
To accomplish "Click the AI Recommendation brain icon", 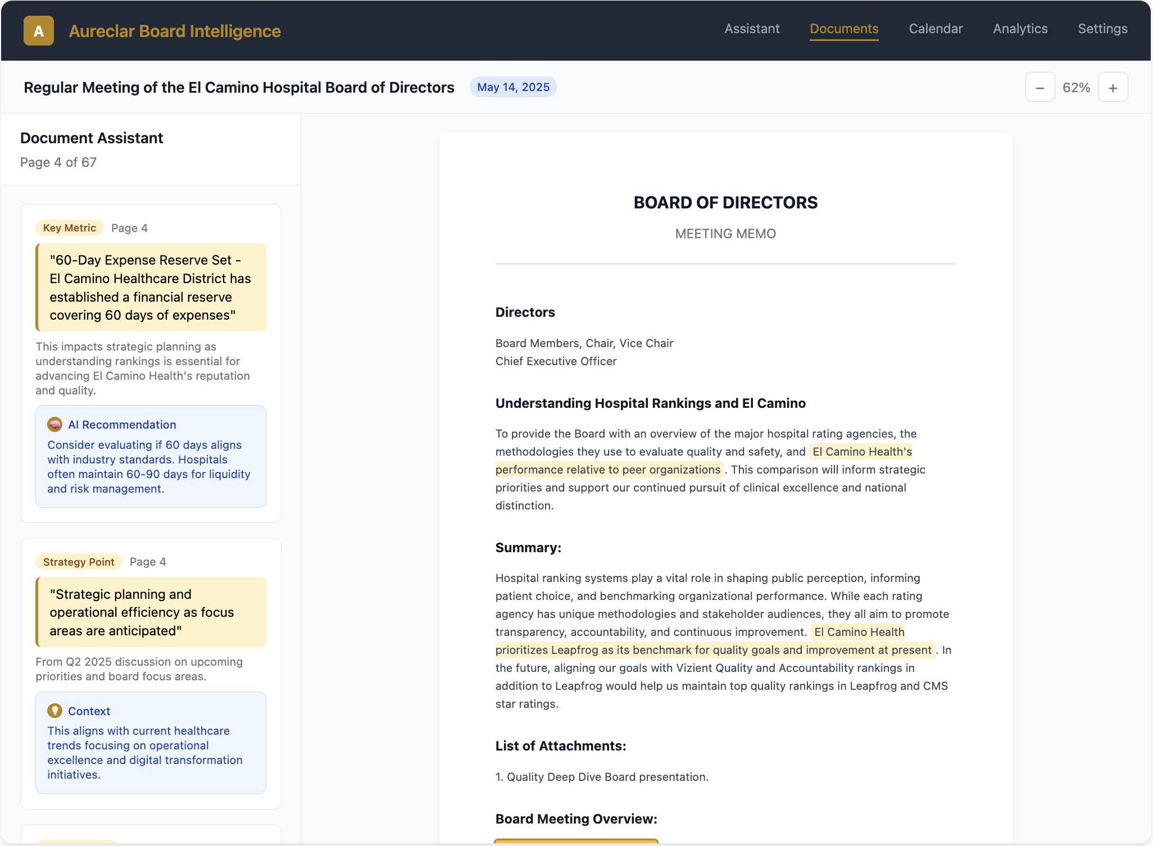I will (55, 425).
